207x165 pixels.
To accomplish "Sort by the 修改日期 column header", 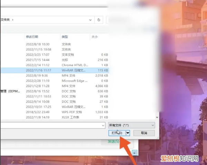I will click(32, 37).
